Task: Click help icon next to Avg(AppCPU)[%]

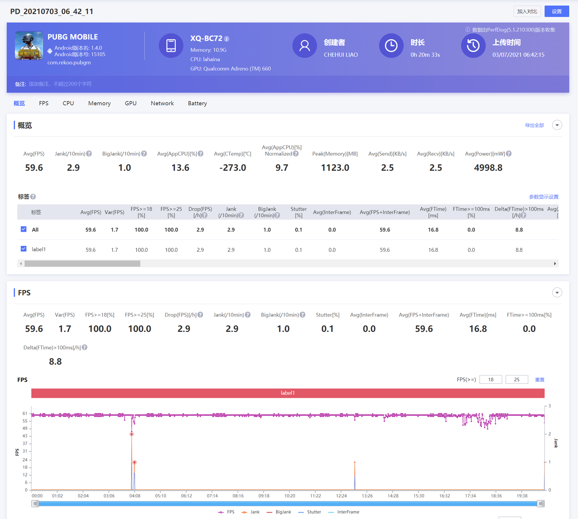Action: pos(201,154)
